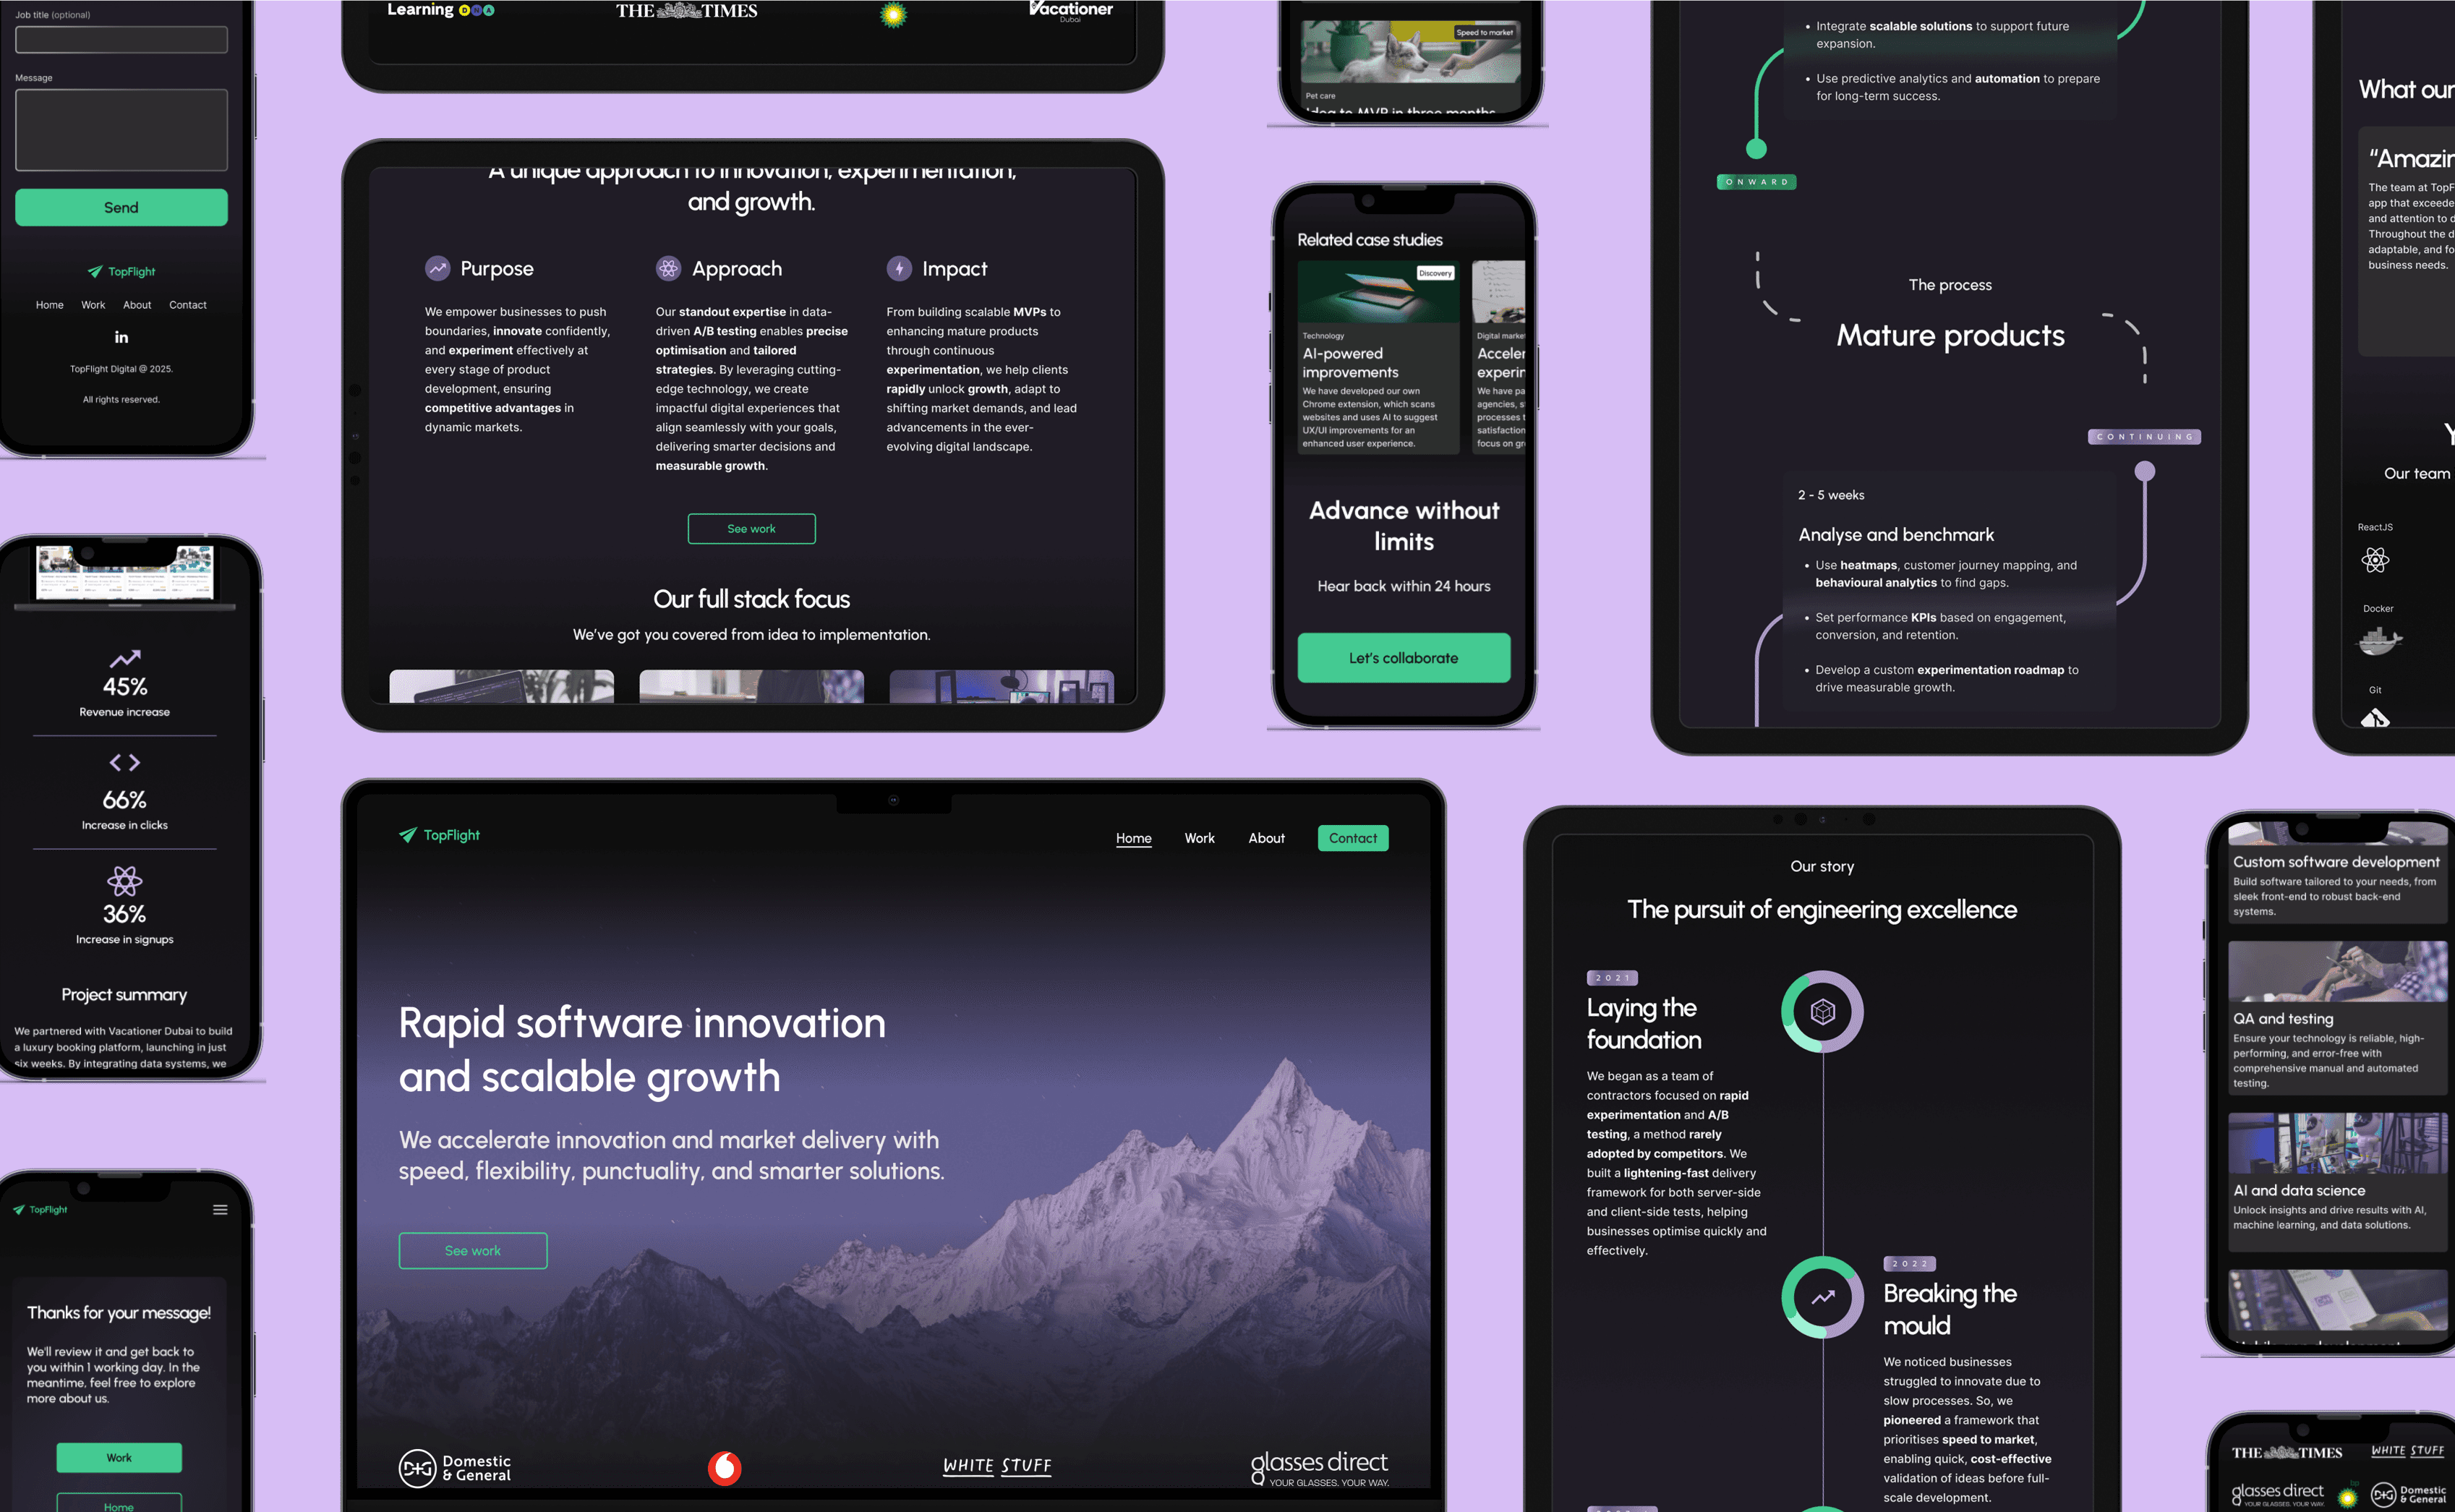Viewport: 2455px width, 1512px height.
Task: Click the Send button on contact form
Action: (x=119, y=207)
